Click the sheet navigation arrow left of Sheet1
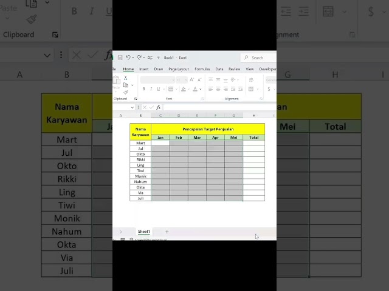 (x=121, y=232)
